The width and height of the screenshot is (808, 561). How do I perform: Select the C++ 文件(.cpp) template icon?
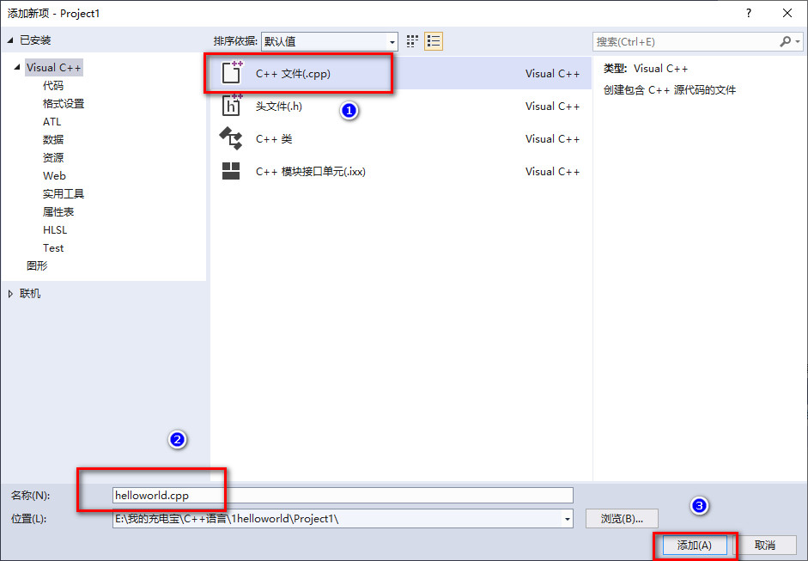click(231, 73)
